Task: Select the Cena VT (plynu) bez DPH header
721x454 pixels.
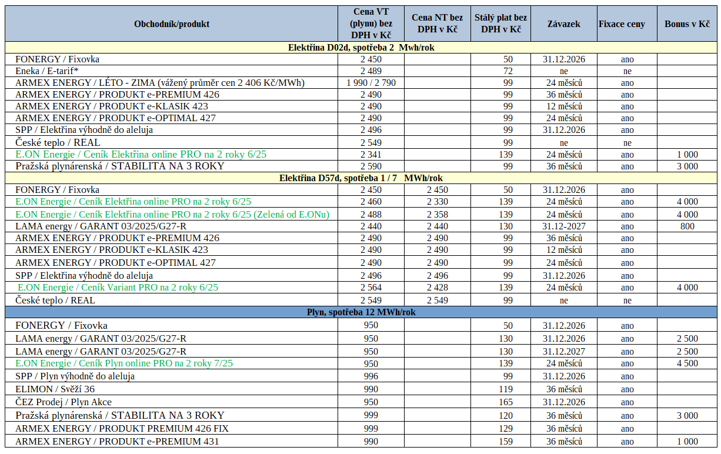Action: [371, 24]
